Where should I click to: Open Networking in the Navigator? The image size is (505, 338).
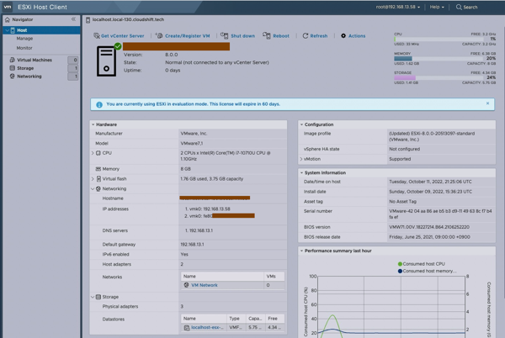(x=29, y=77)
